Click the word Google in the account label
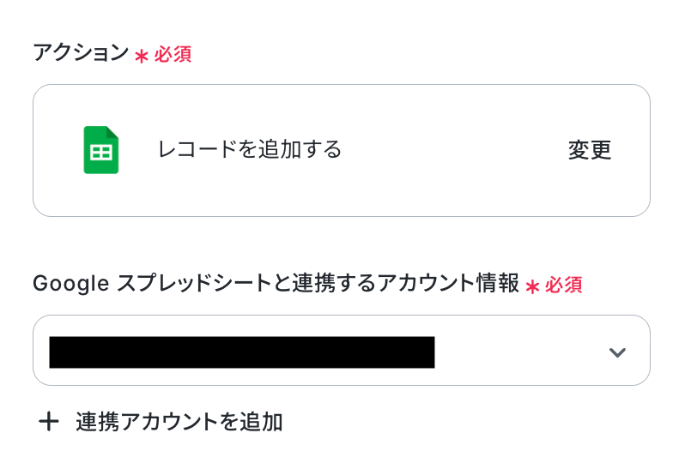 click(71, 284)
